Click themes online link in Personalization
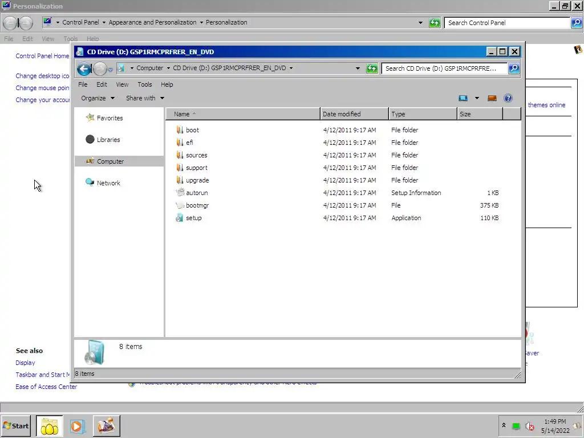584x438 pixels. tap(546, 105)
